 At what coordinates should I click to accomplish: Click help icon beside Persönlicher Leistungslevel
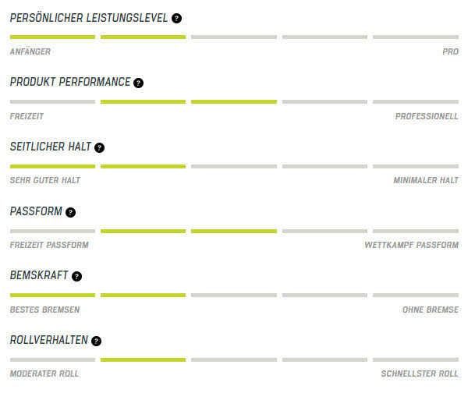(x=176, y=18)
